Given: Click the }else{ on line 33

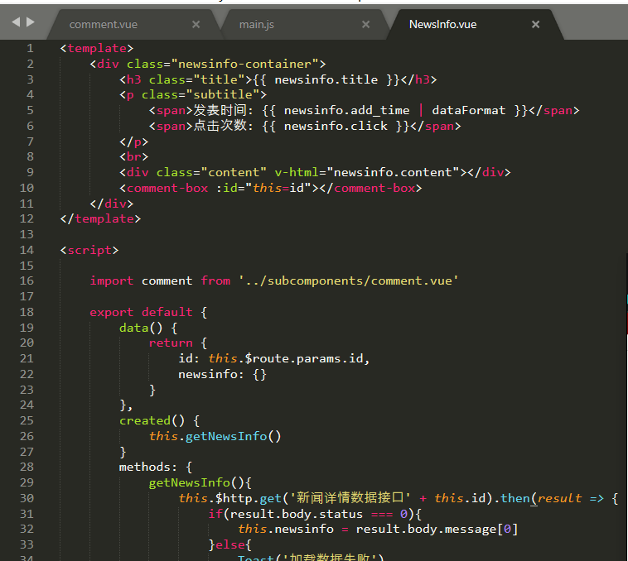Looking at the screenshot, I should pos(229,544).
